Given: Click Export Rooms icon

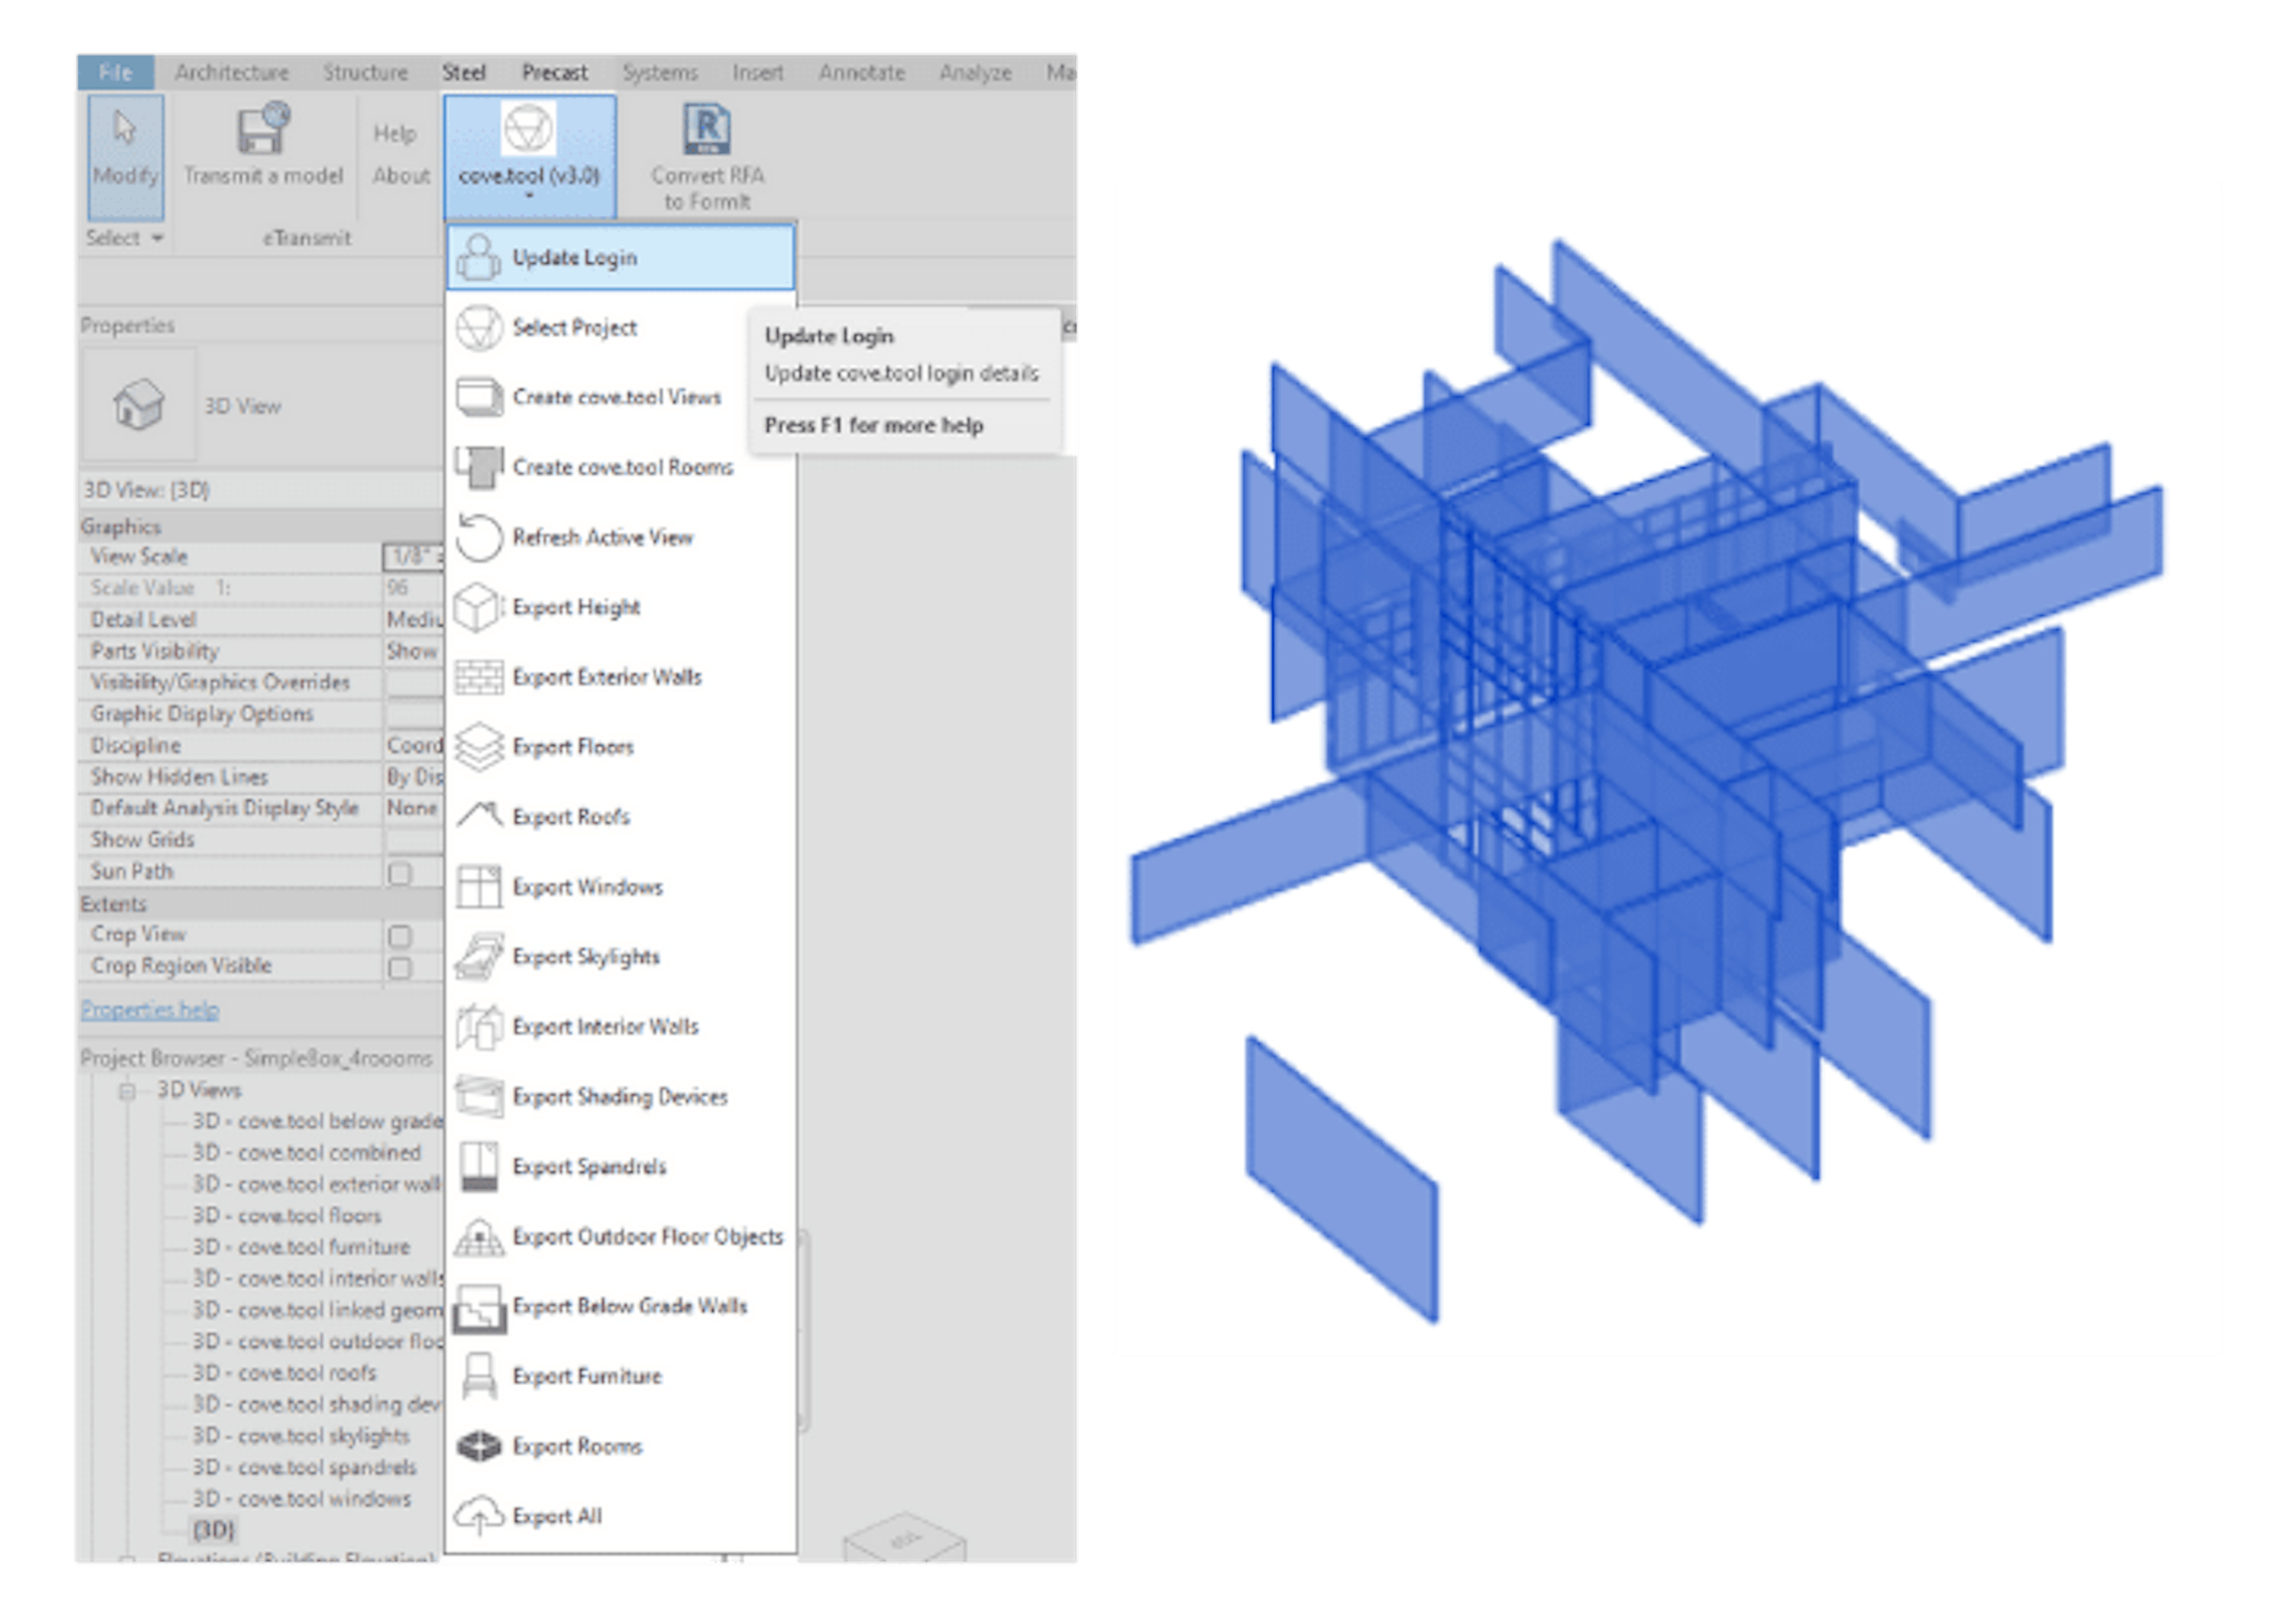Looking at the screenshot, I should click(479, 1446).
